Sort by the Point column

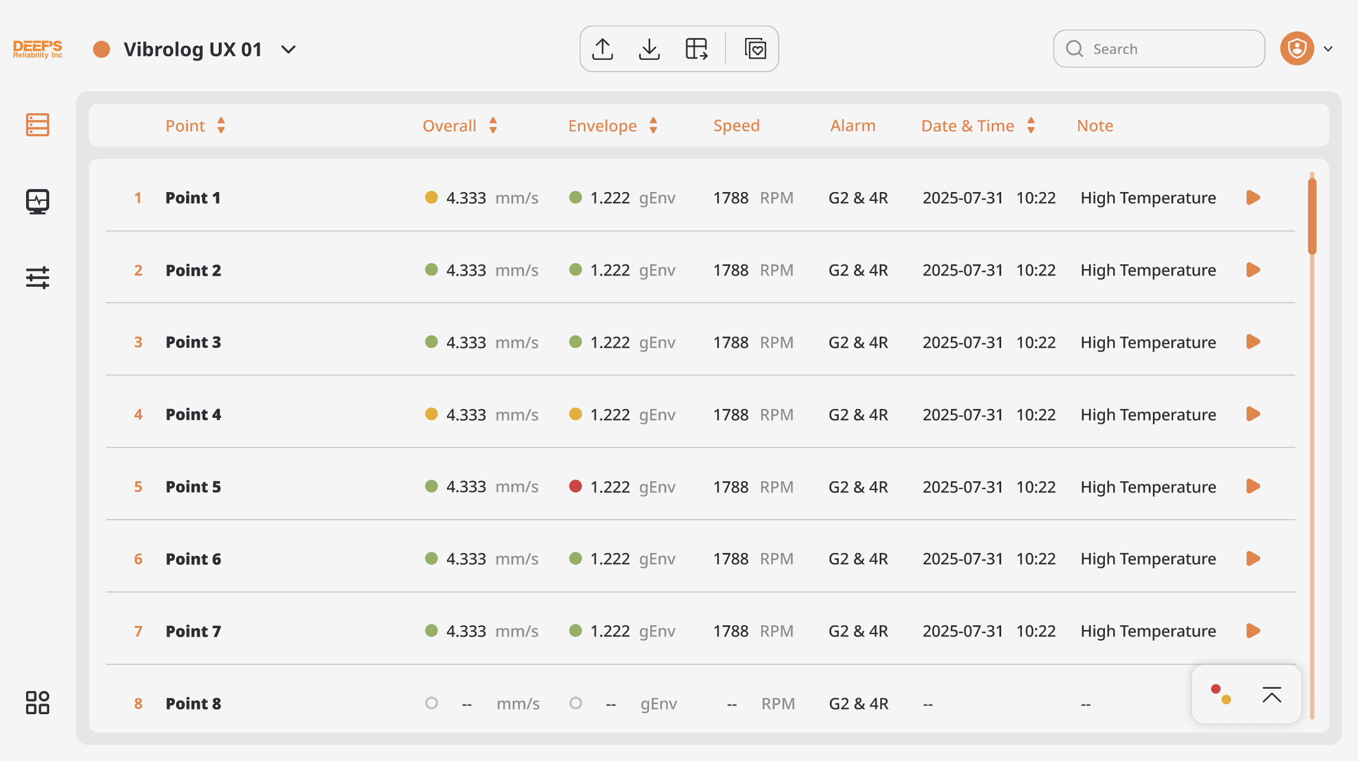point(221,126)
